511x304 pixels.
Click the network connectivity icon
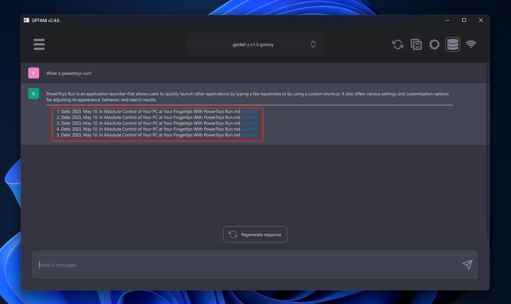[471, 44]
